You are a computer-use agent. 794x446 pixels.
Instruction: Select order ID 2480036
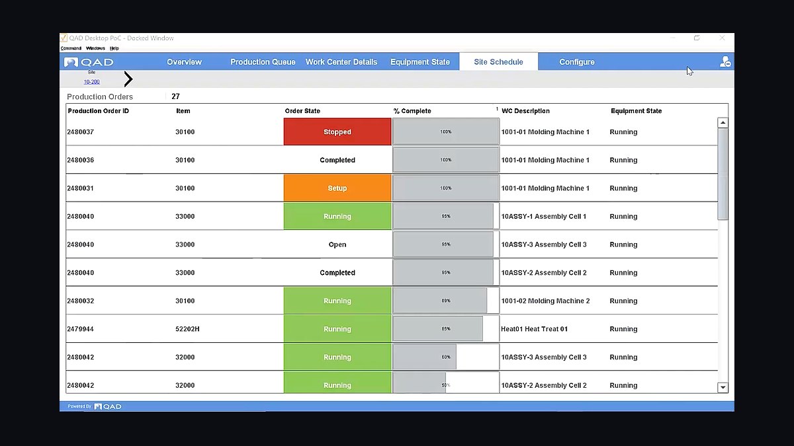coord(80,161)
